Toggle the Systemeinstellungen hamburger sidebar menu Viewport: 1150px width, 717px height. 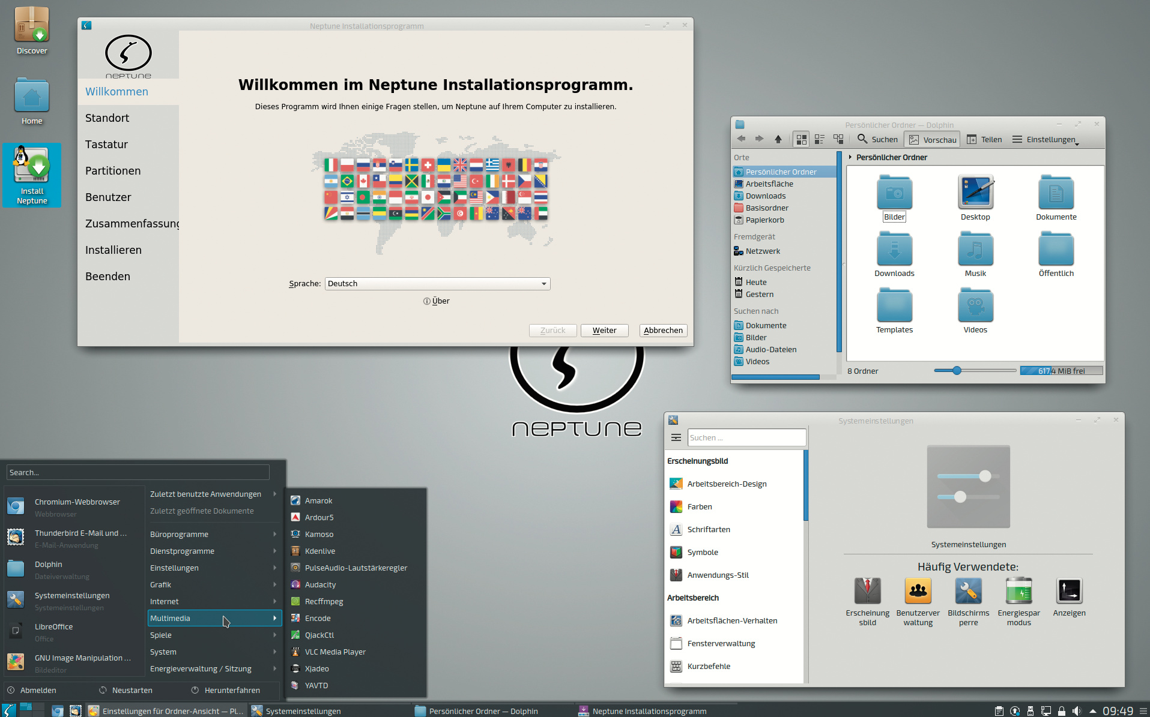pyautogui.click(x=676, y=437)
